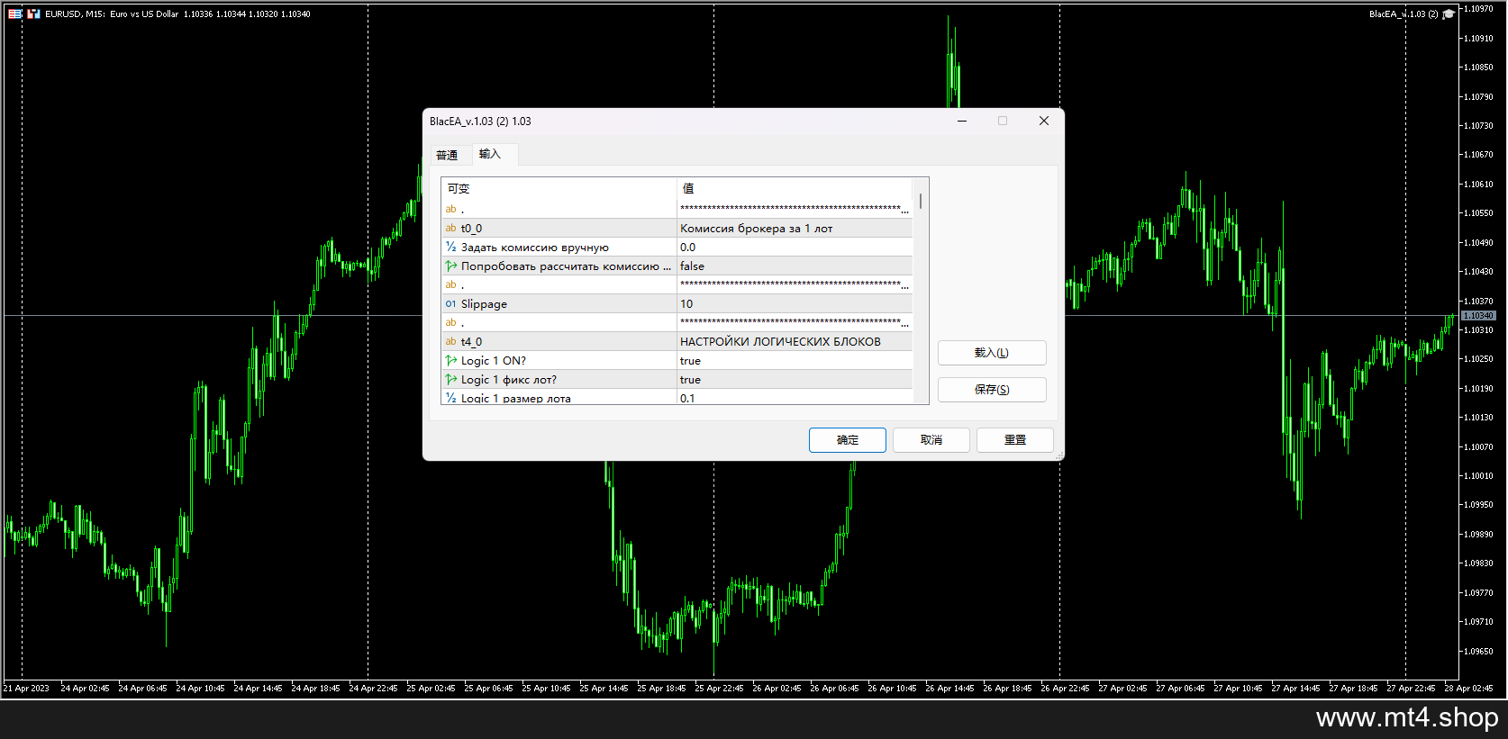This screenshot has height=739, width=1508.
Task: Minimize the BlacEA properties dialog
Action: tap(962, 121)
